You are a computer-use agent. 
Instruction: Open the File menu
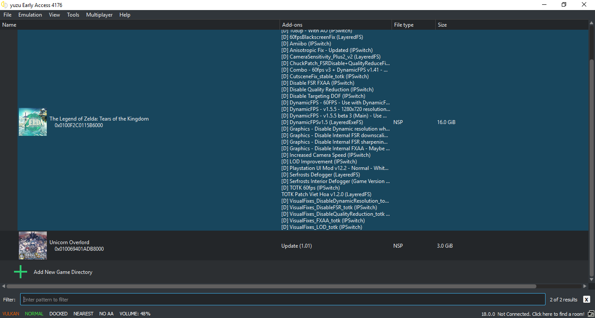(7, 15)
